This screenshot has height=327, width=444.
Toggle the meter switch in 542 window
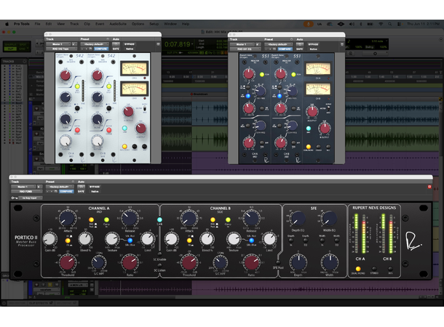coord(145,108)
